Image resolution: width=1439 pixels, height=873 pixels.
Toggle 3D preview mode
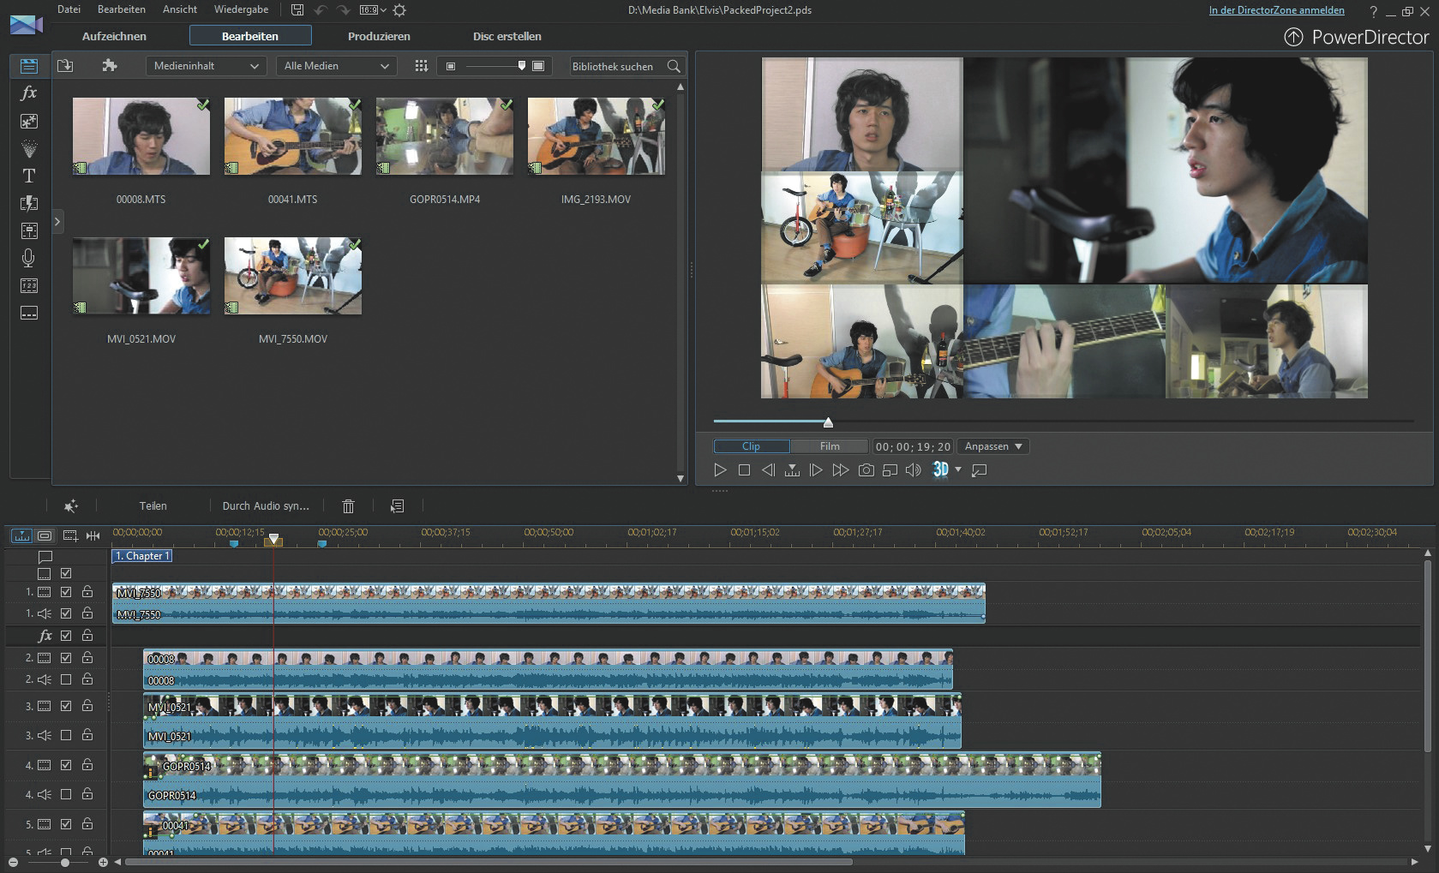point(941,469)
